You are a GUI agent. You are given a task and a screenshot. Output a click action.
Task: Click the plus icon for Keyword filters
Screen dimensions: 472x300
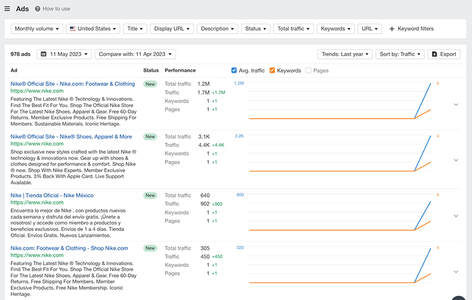pyautogui.click(x=392, y=29)
